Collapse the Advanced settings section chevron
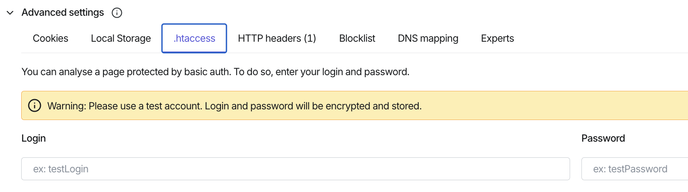The width and height of the screenshot is (688, 192). coord(10,13)
